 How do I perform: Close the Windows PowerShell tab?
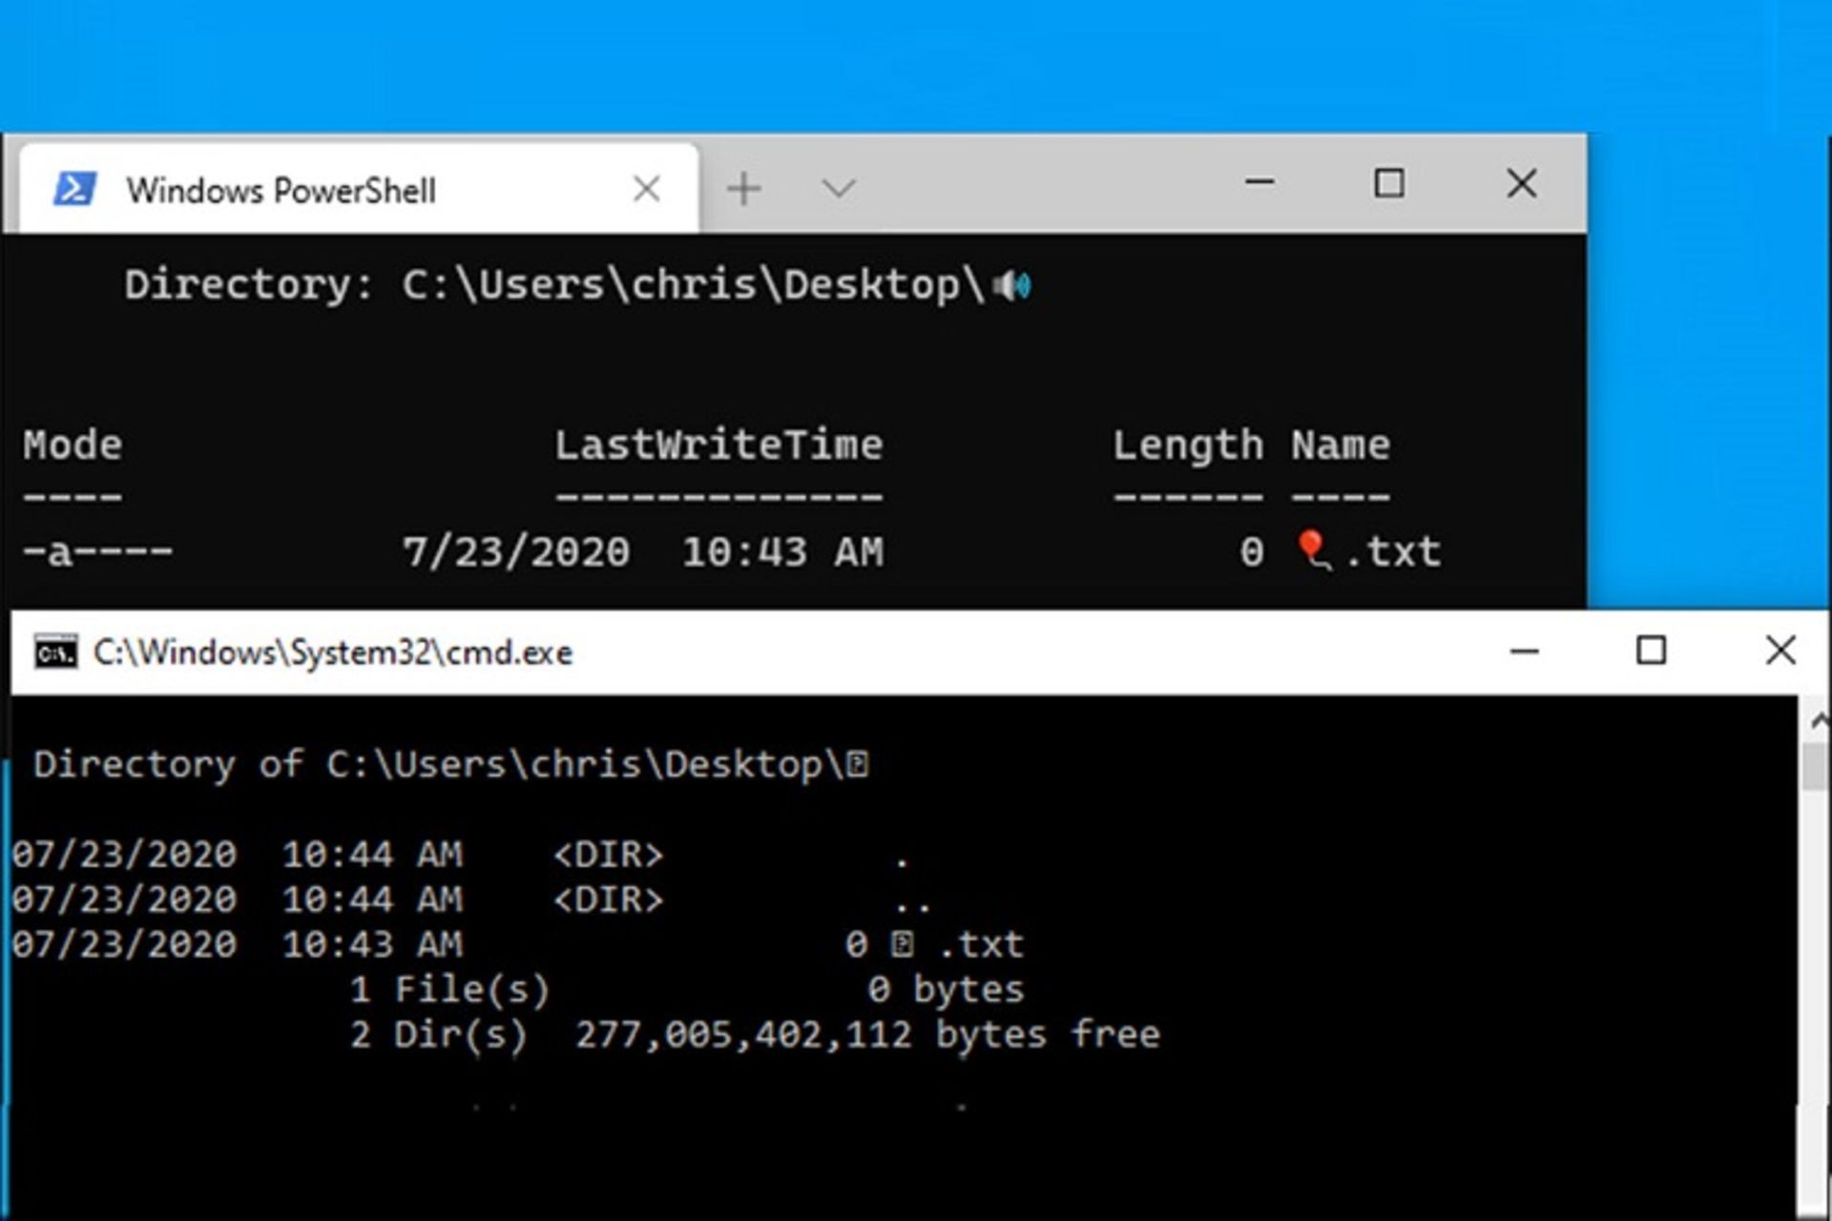[x=647, y=189]
